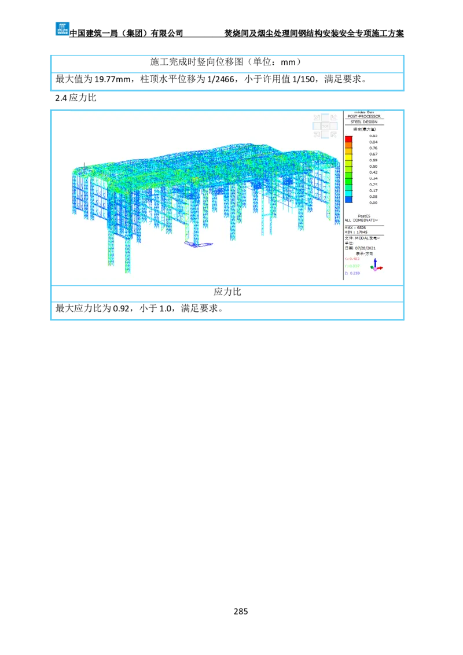Select the right face square of view cube
463x655 pixels.
point(333,126)
